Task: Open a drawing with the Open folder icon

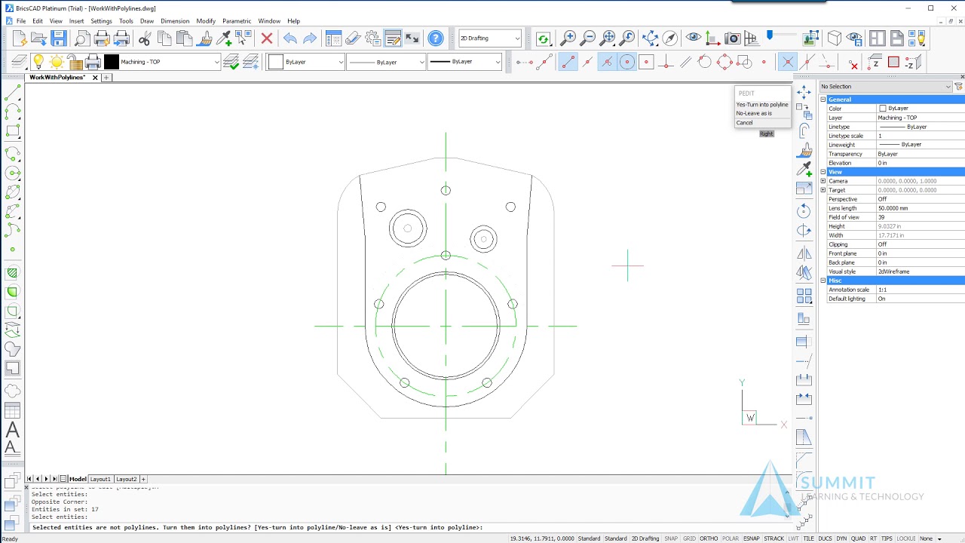Action: tap(39, 38)
